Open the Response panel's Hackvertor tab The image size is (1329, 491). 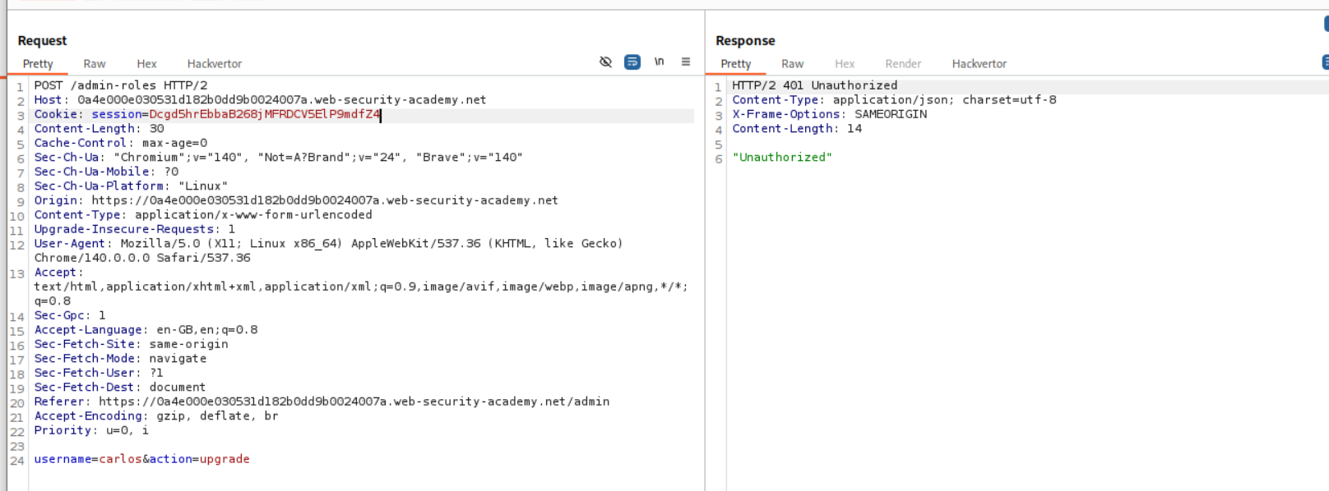pyautogui.click(x=979, y=64)
